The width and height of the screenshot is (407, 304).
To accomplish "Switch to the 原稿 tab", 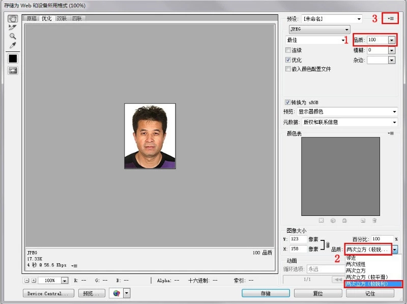I will 32,18.
